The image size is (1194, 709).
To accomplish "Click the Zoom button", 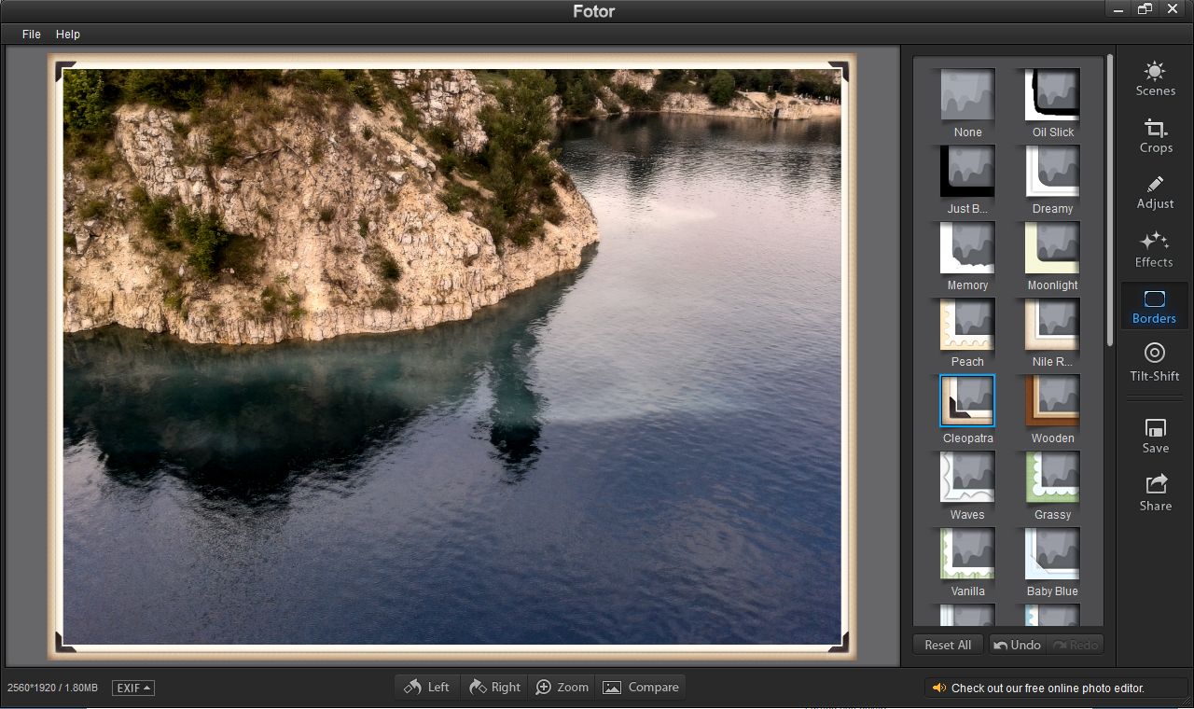I will click(x=562, y=688).
